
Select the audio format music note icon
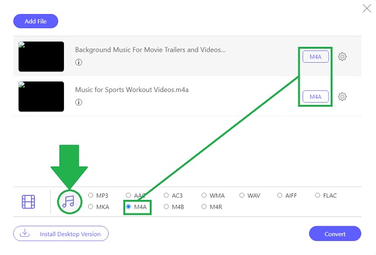[x=69, y=202]
